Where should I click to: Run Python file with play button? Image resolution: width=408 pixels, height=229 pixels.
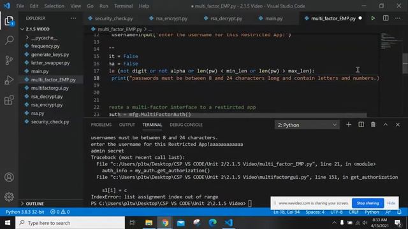coord(373,18)
